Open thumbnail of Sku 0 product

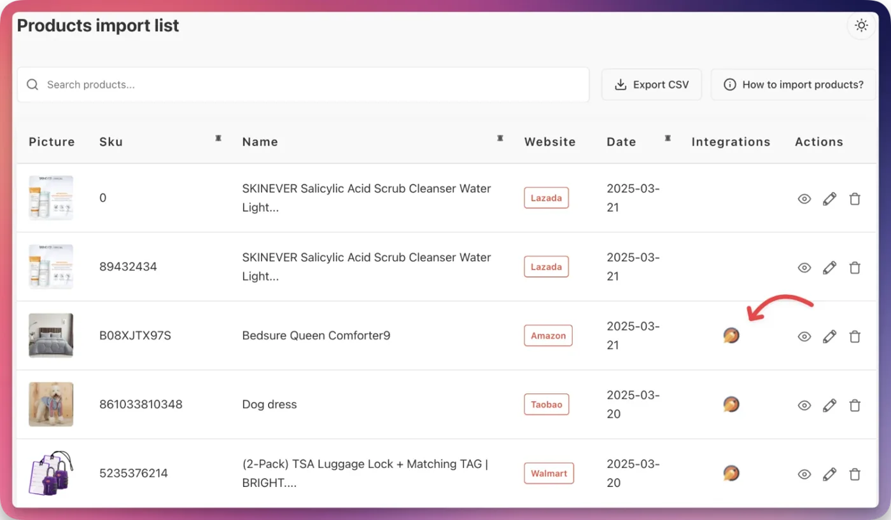51,198
